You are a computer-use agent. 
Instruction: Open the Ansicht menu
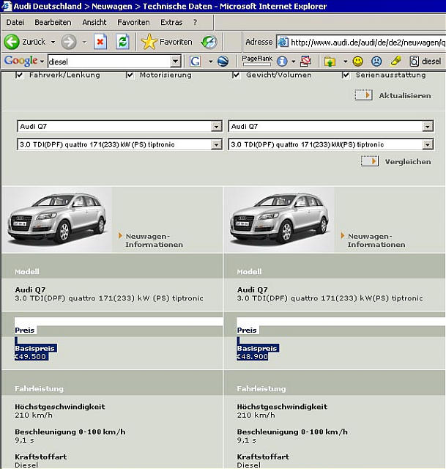[94, 23]
